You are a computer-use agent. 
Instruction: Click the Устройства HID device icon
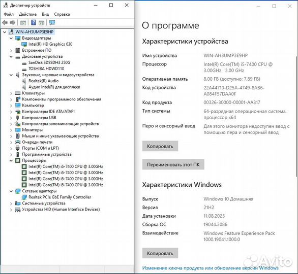(18, 210)
